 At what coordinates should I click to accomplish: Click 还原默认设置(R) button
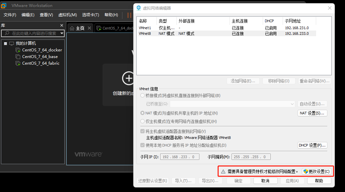pos(153,181)
